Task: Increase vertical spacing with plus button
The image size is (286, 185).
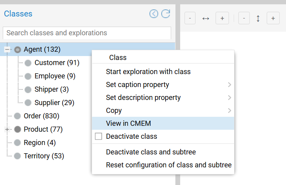Action: (273, 18)
